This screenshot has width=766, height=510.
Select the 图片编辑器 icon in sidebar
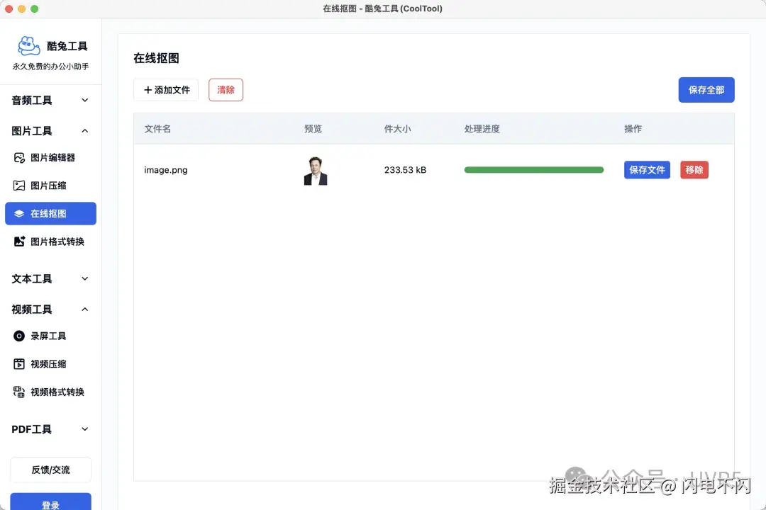pos(19,157)
